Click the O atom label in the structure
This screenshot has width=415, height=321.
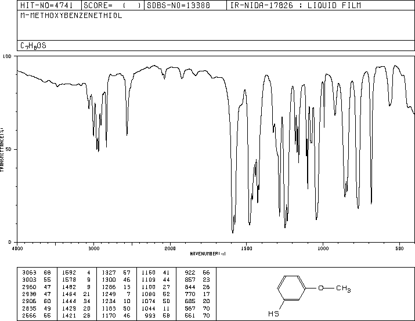[321, 288]
